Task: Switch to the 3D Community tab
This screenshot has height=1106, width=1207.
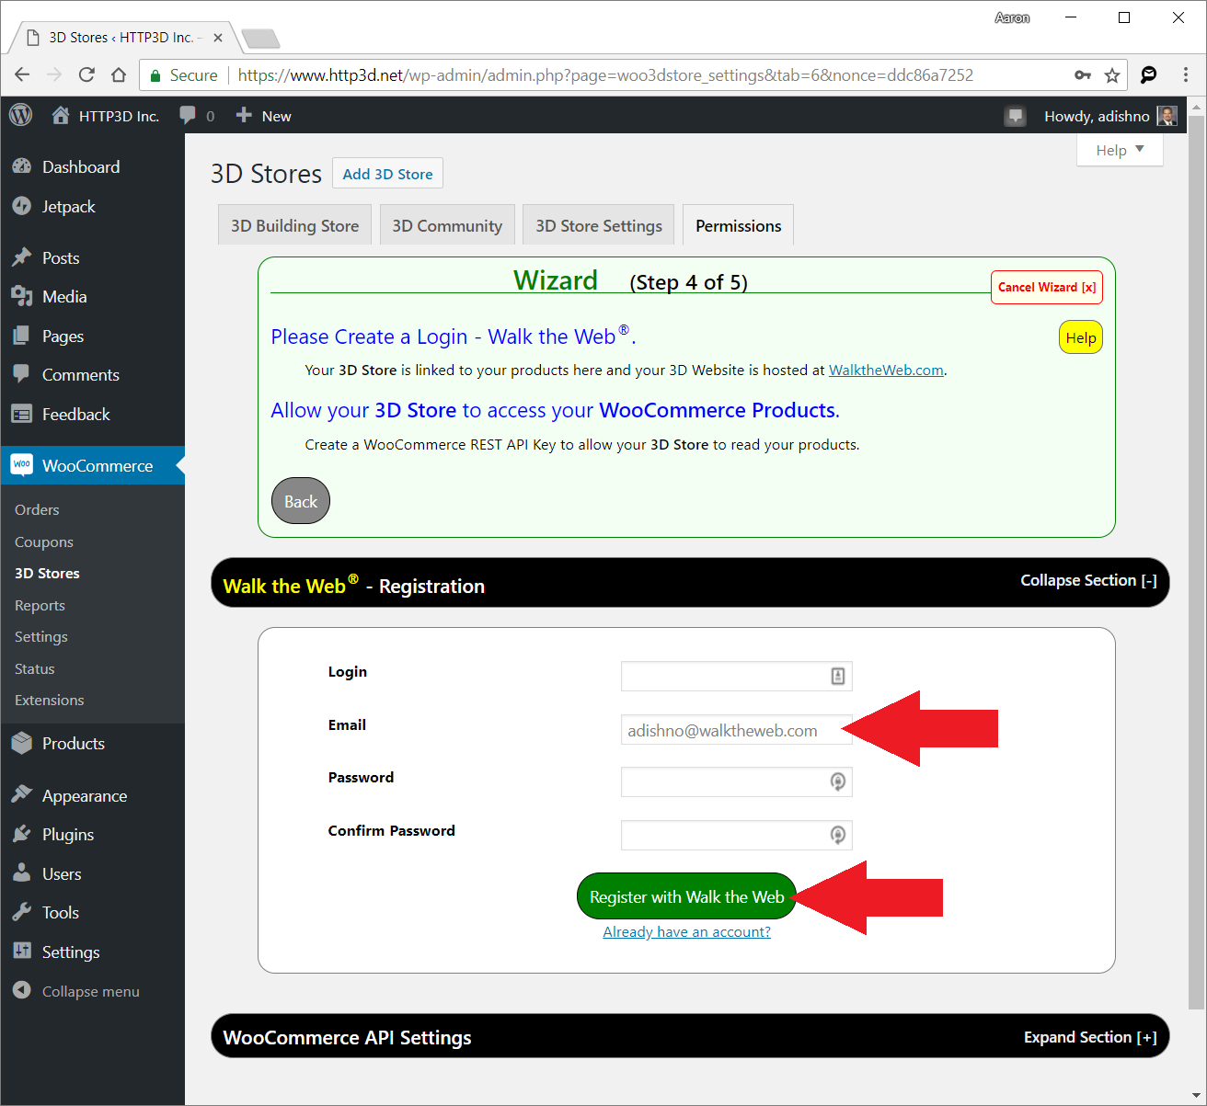Action: pos(447,225)
